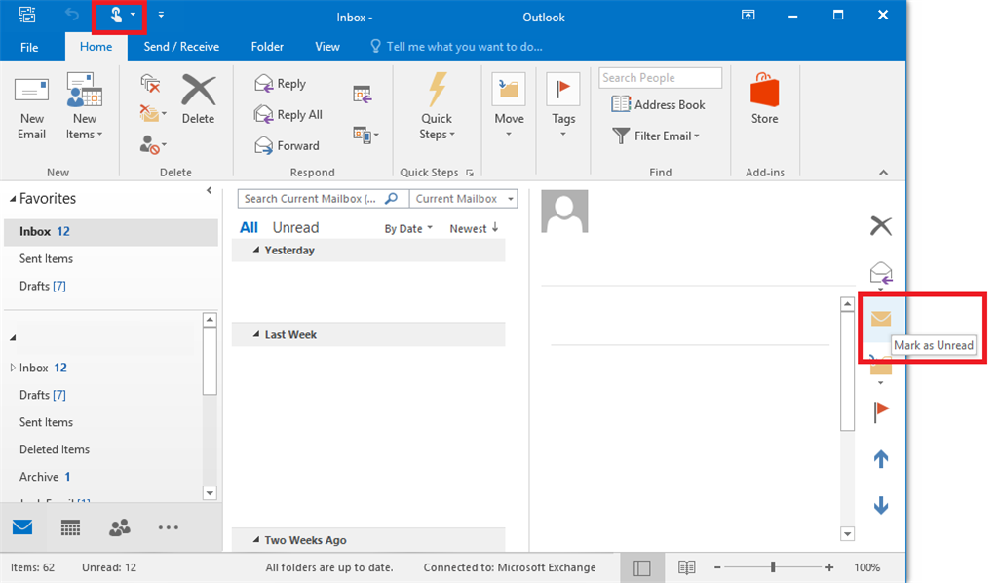Click Reply All in ribbon
This screenshot has width=998, height=583.
(x=288, y=115)
